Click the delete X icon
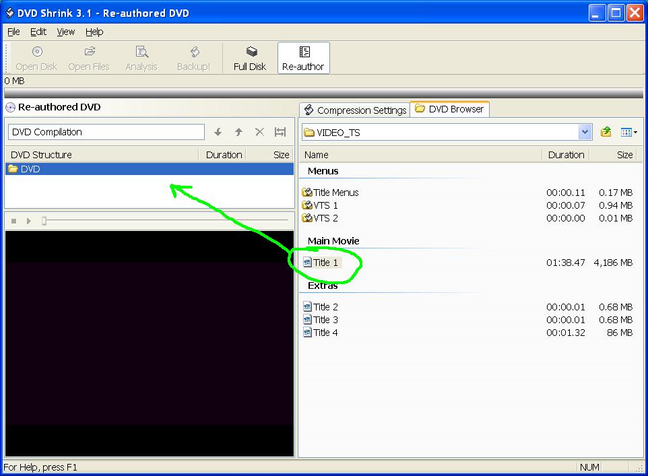The image size is (648, 476). click(x=259, y=132)
